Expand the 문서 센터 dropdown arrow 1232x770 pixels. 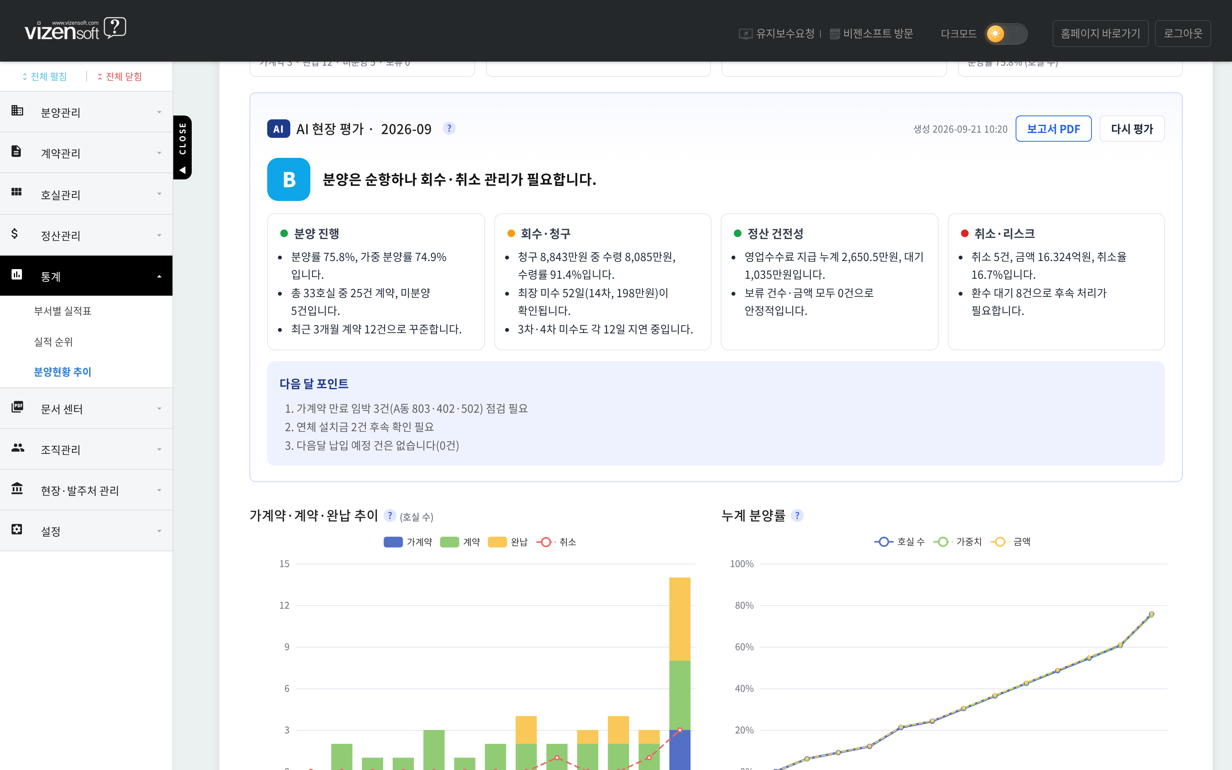159,408
